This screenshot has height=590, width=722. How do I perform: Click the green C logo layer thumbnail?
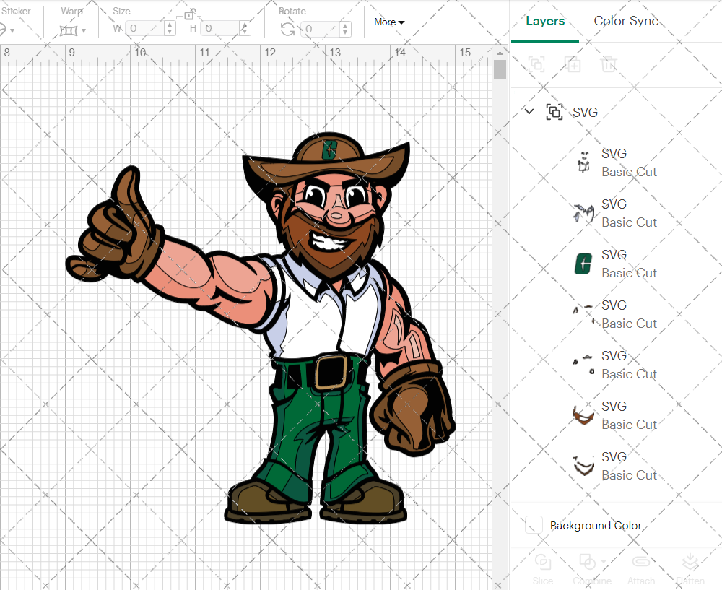(x=583, y=264)
